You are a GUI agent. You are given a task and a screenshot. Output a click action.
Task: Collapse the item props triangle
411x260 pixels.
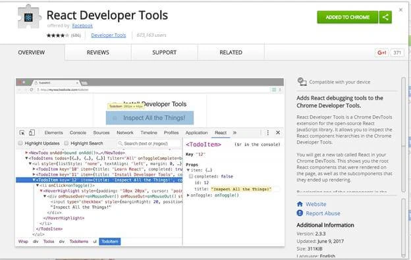pyautogui.click(x=188, y=170)
